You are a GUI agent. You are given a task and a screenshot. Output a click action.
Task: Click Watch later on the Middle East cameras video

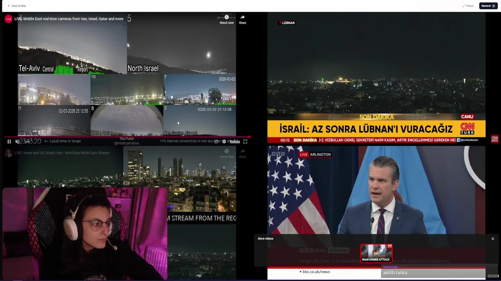(x=227, y=20)
